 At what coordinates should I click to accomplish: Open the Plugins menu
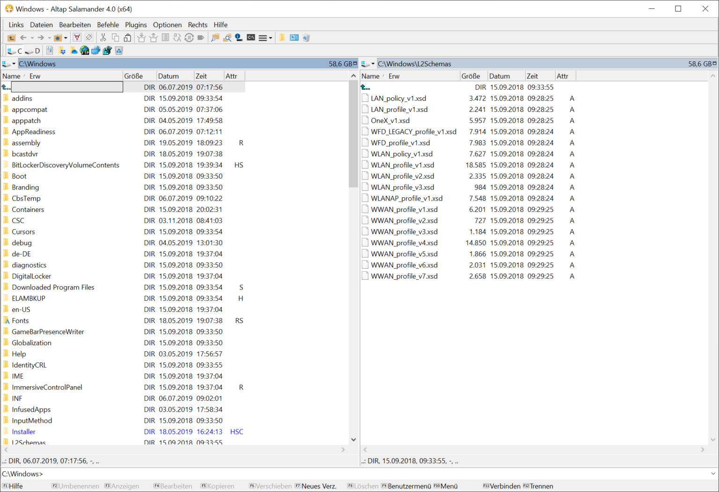point(136,25)
